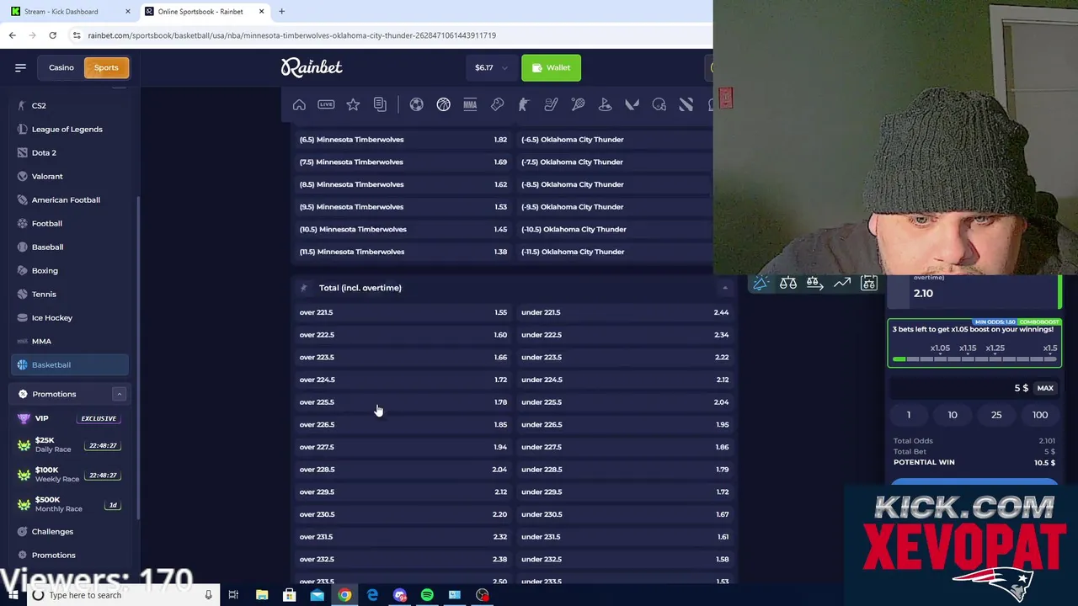
Task: Select the MMA sport icon in top bar
Action: pos(470,104)
